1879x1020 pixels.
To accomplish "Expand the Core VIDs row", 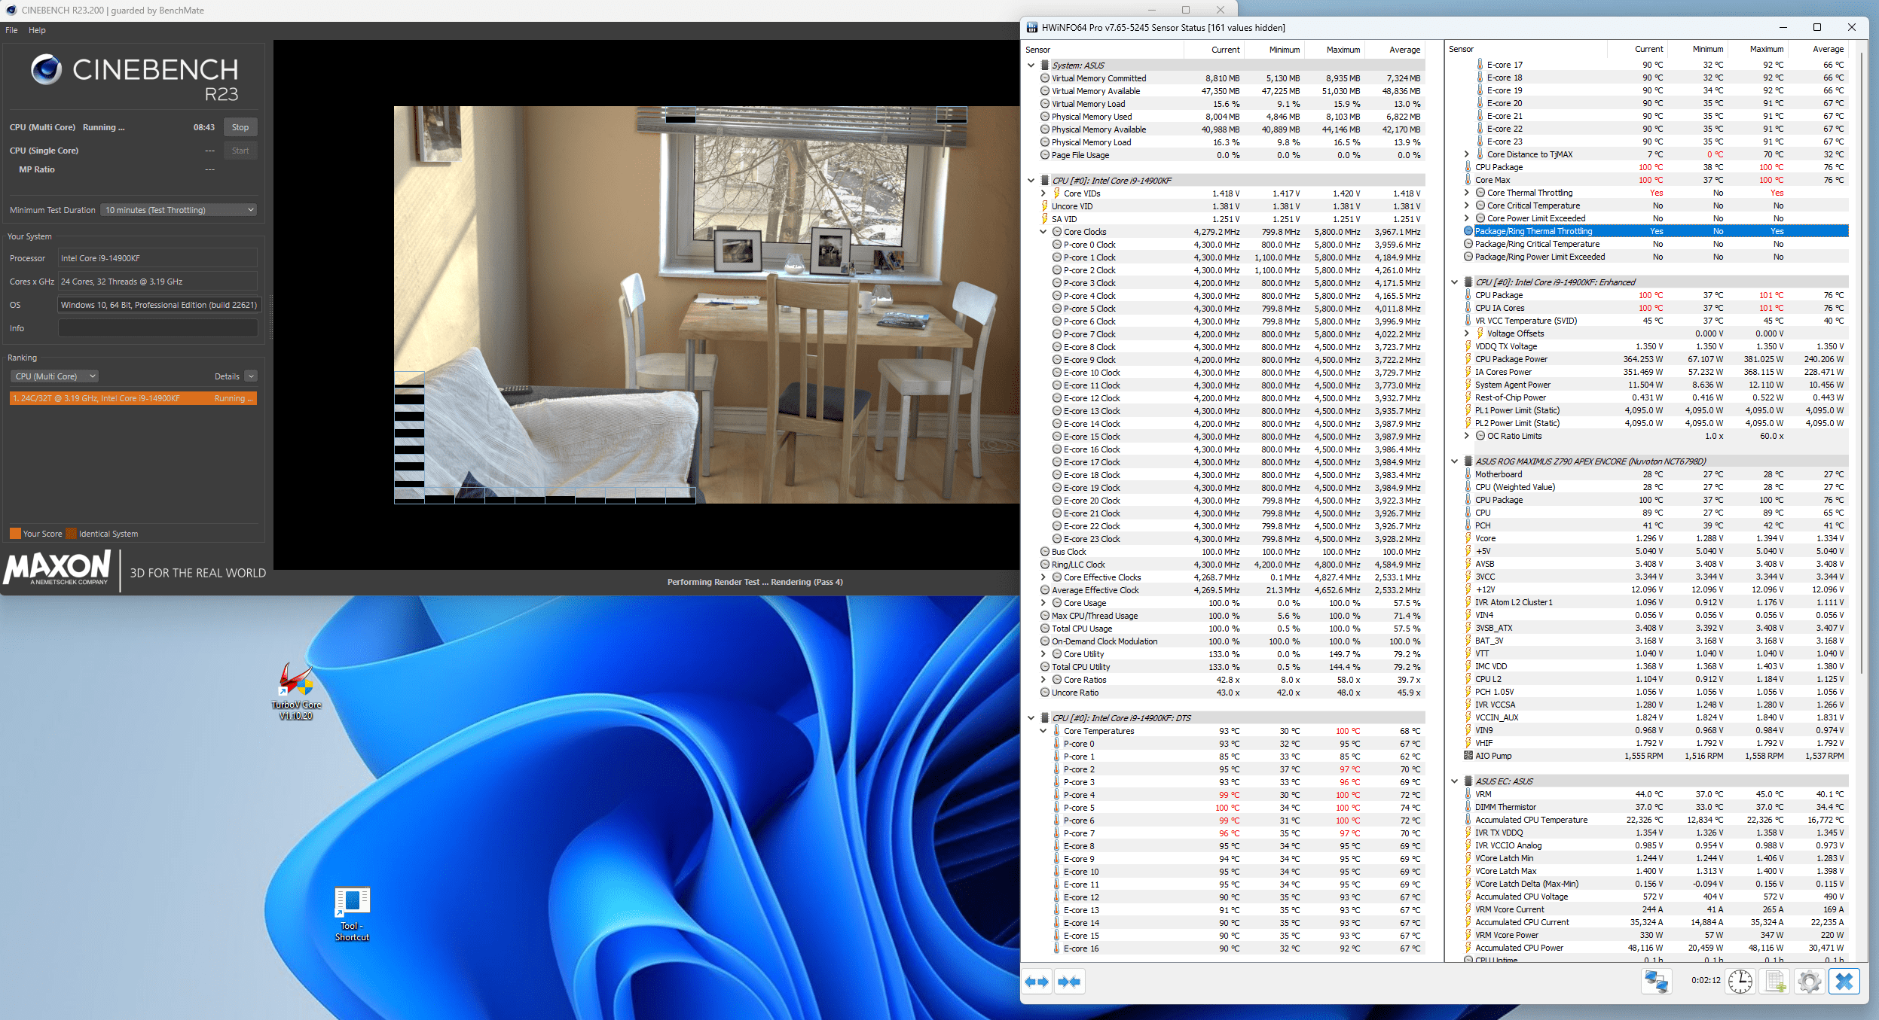I will coord(1043,193).
